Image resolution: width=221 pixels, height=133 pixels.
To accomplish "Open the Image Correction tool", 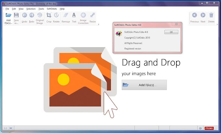I will [x=83, y=18].
